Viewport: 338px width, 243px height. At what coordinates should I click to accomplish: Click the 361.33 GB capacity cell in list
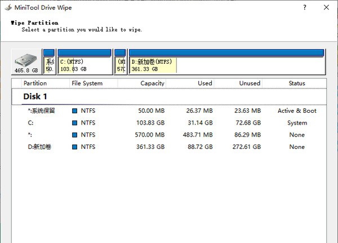150,147
